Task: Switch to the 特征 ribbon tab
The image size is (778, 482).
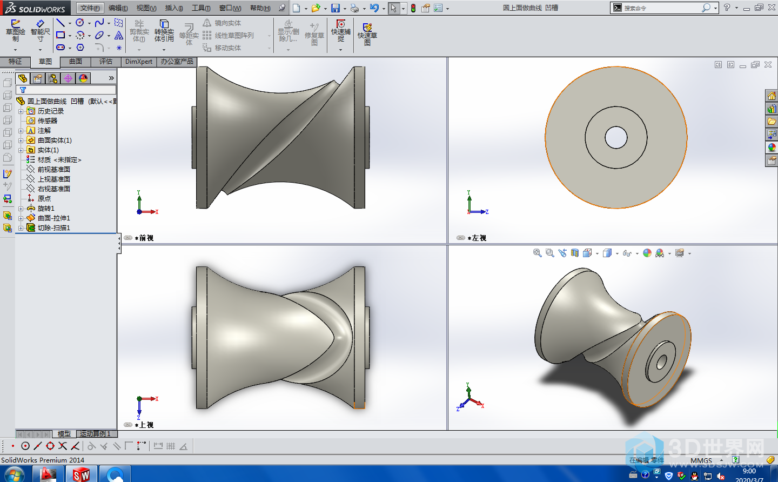Action: click(15, 62)
